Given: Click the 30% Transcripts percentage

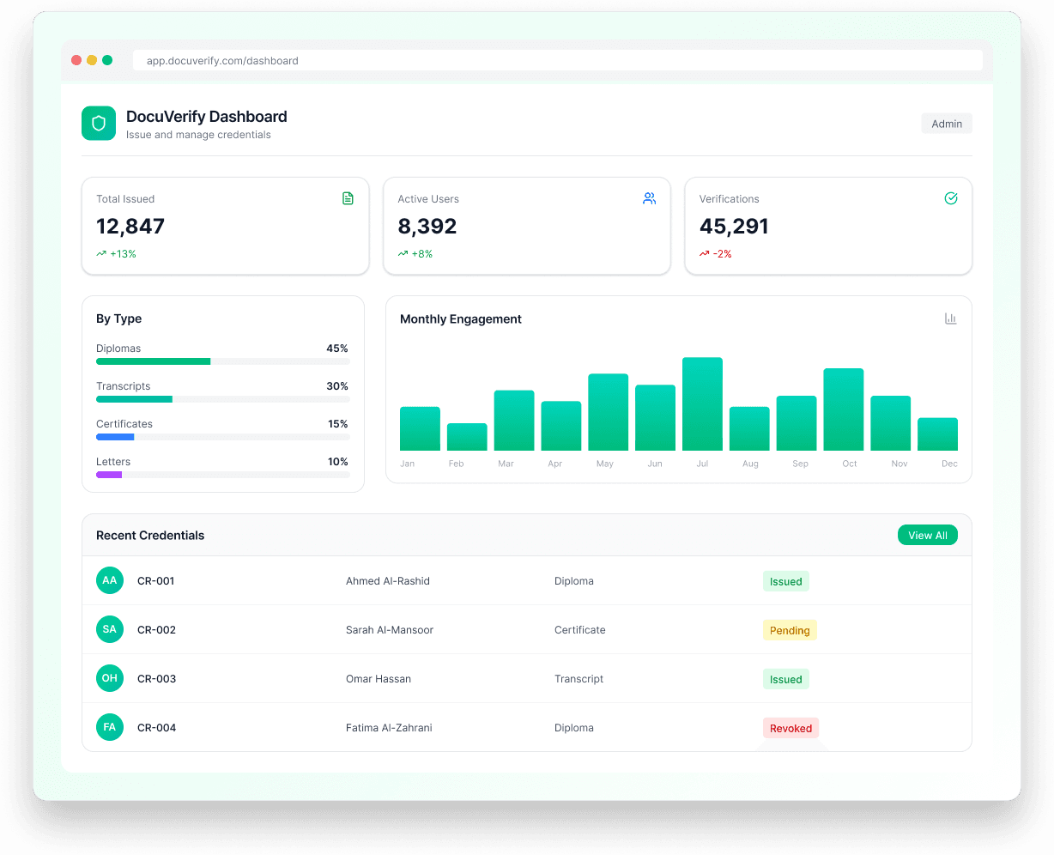Looking at the screenshot, I should pyautogui.click(x=337, y=386).
